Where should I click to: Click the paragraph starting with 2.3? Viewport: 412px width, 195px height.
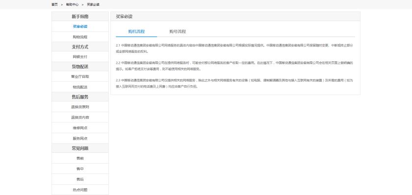coord(234,83)
